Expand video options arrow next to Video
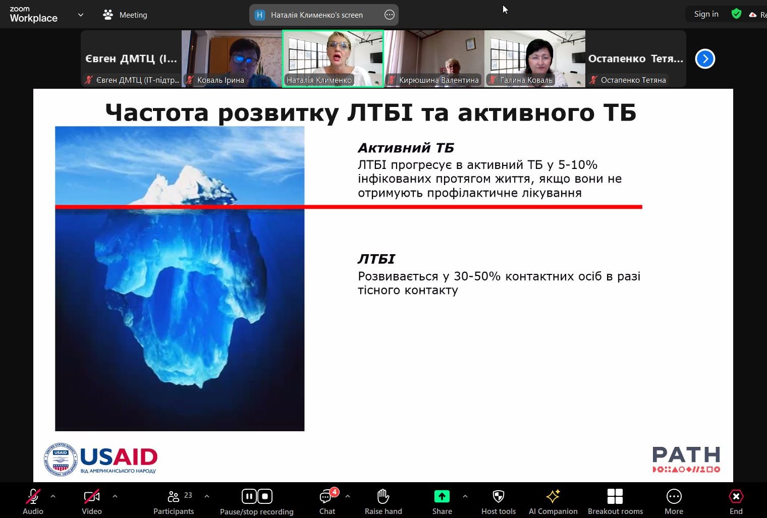Viewport: 767px width, 518px height. coord(115,496)
